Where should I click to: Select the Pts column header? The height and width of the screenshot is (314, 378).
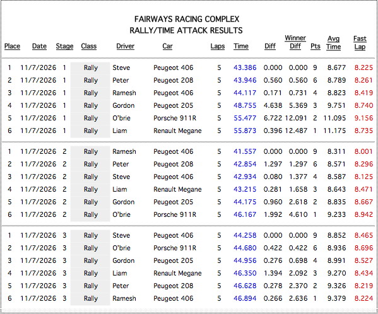click(316, 46)
